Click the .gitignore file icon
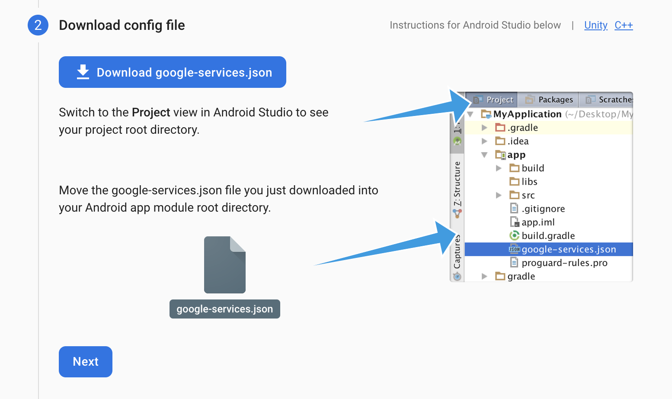 tap(514, 208)
